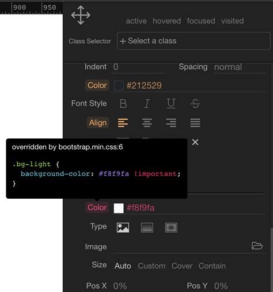The height and width of the screenshot is (292, 273).
Task: Click the Spacing normal field
Action: 240,67
